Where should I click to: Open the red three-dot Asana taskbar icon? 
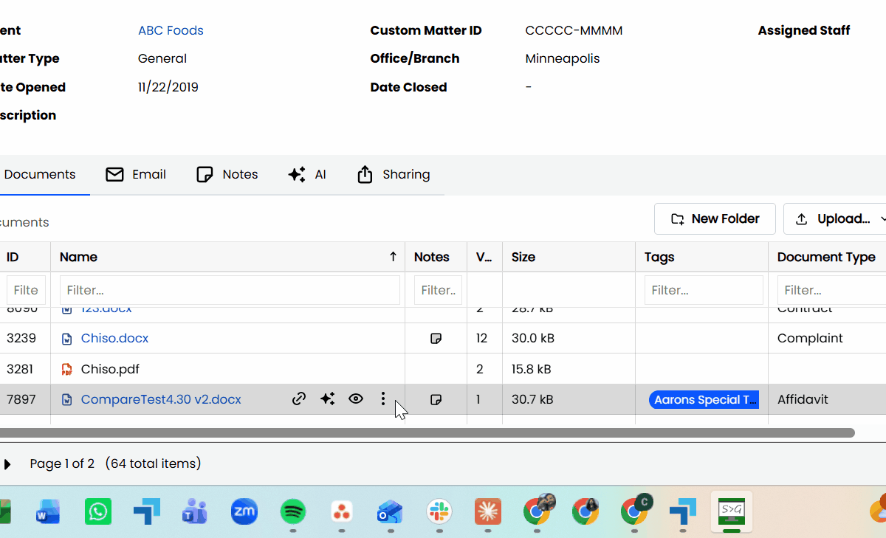pos(341,511)
